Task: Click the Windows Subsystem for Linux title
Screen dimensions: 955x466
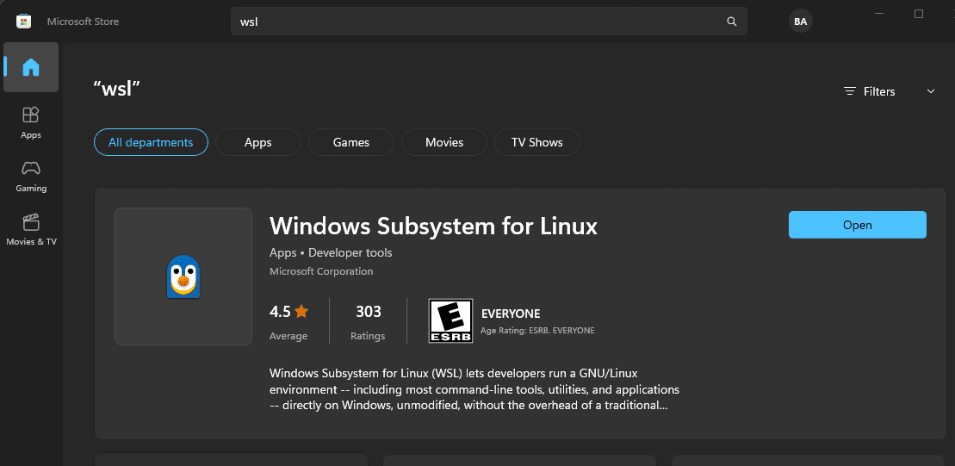Action: pyautogui.click(x=434, y=226)
